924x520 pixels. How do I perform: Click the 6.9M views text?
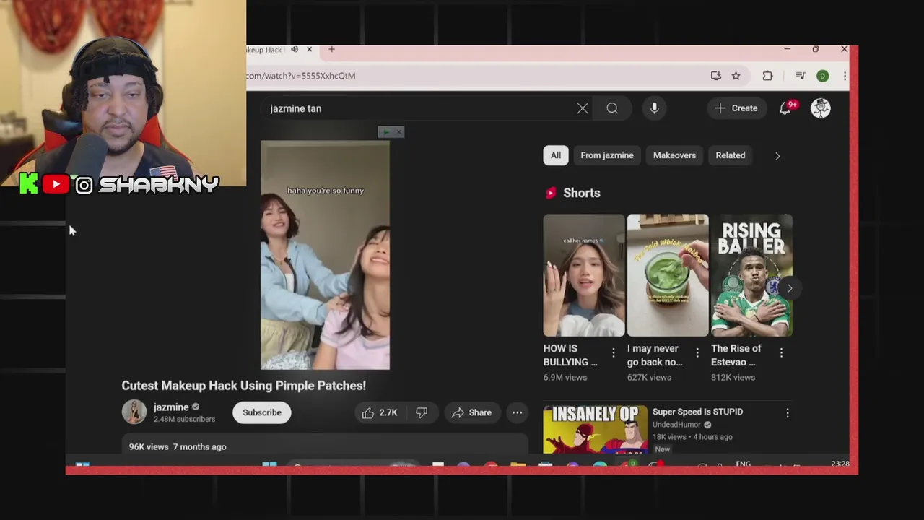(565, 377)
